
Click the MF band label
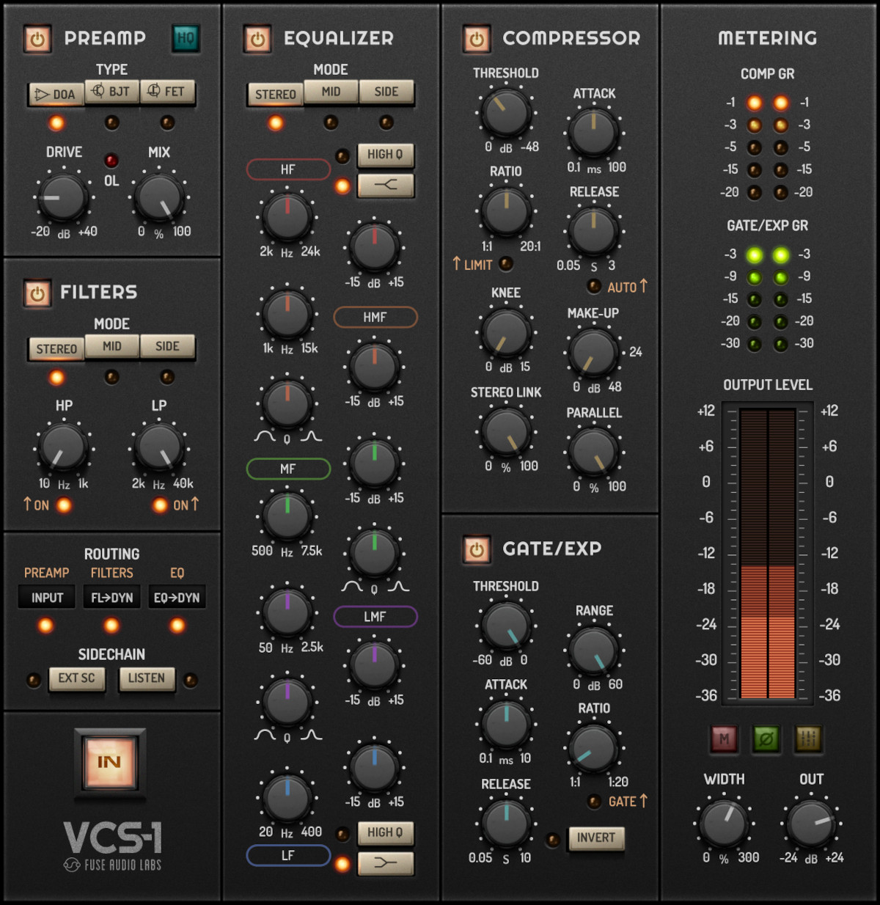point(288,469)
